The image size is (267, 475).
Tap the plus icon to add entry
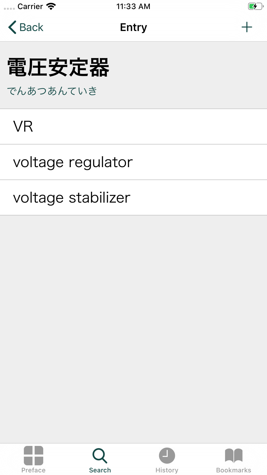[x=247, y=27]
